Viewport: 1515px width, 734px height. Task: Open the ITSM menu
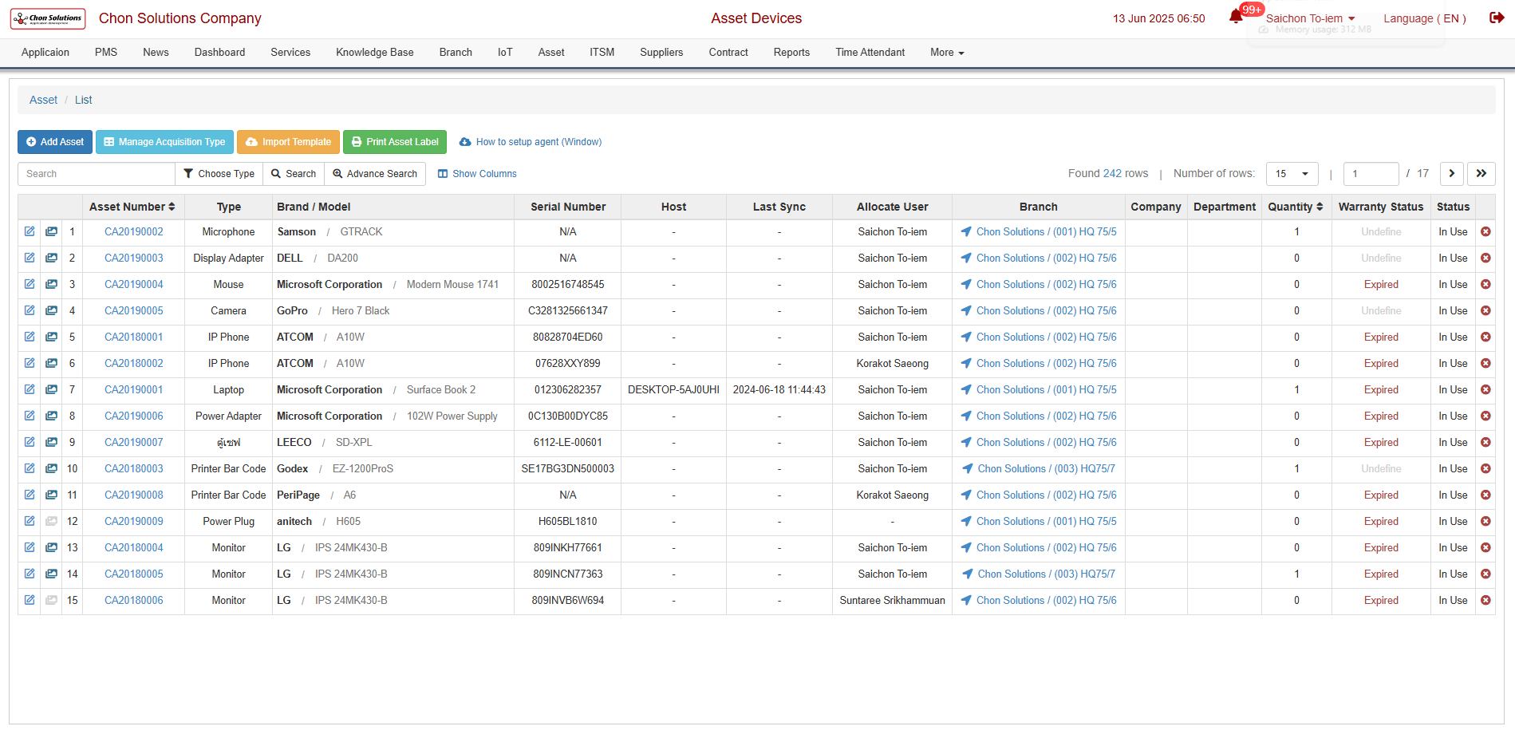[x=602, y=53]
